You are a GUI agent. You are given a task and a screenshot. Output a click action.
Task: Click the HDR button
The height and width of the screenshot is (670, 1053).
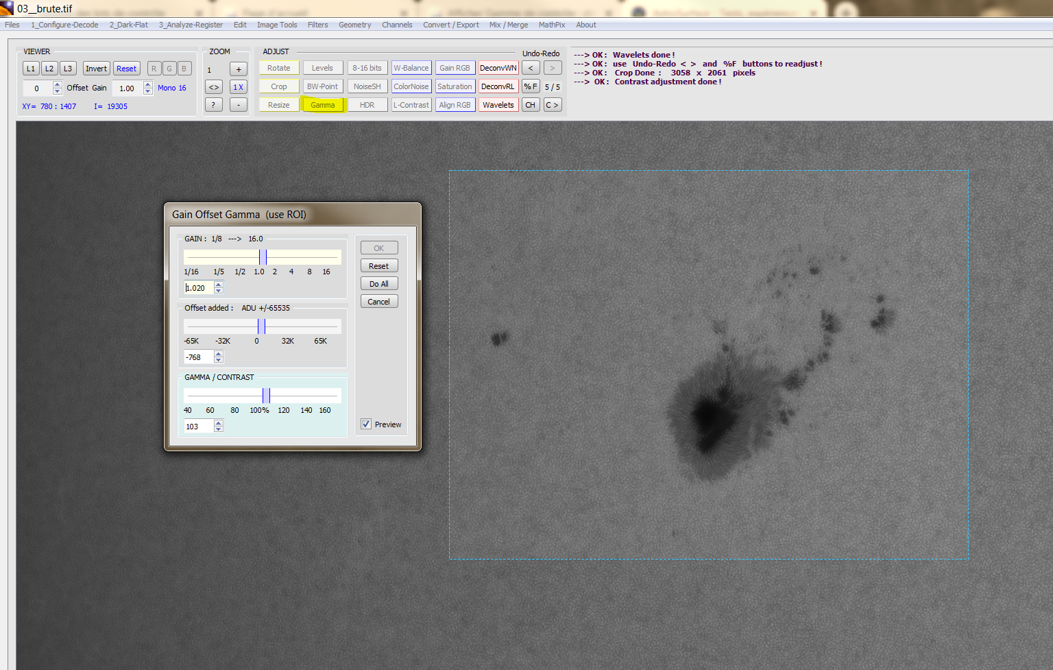click(367, 105)
